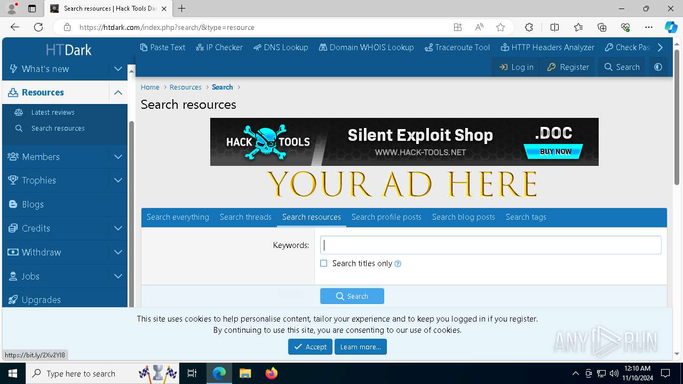683x384 pixels.
Task: Go to Resources breadcrumb
Action: [x=186, y=87]
